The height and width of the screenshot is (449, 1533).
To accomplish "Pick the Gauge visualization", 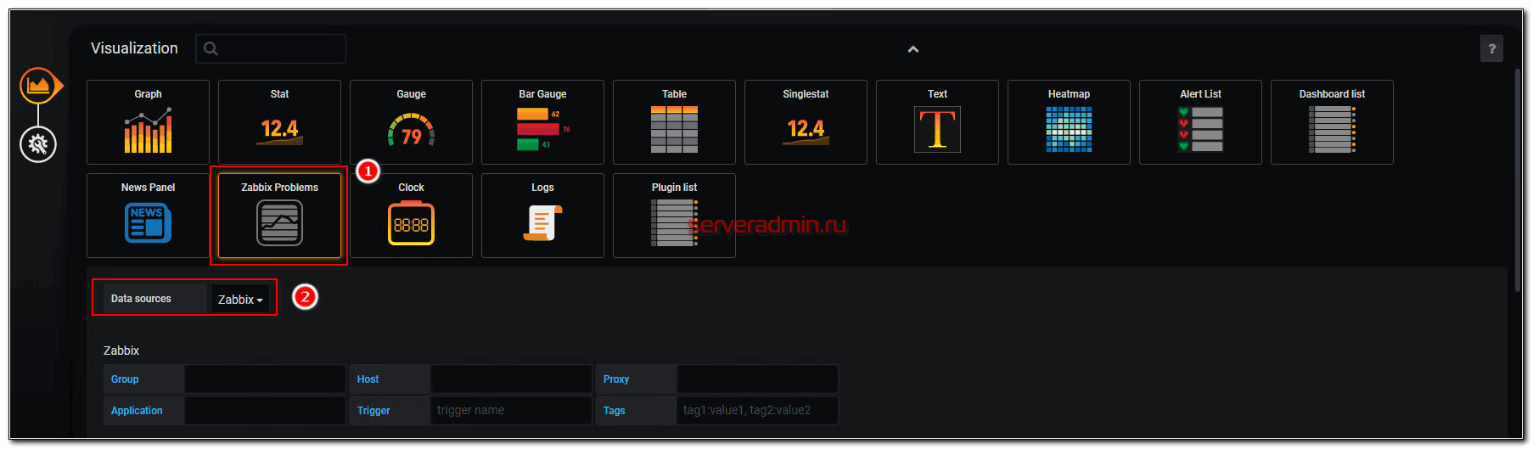I will click(411, 122).
